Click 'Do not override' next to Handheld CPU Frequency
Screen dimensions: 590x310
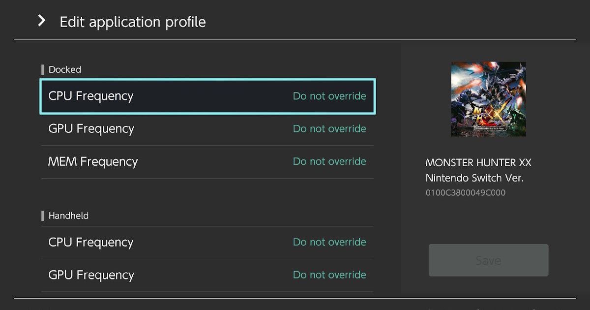(x=329, y=242)
